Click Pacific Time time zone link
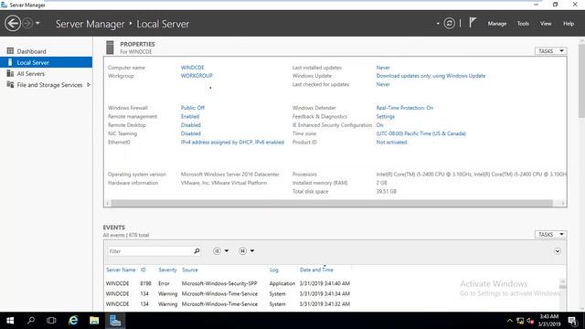Screen dimensions: 585x329 pos(420,133)
